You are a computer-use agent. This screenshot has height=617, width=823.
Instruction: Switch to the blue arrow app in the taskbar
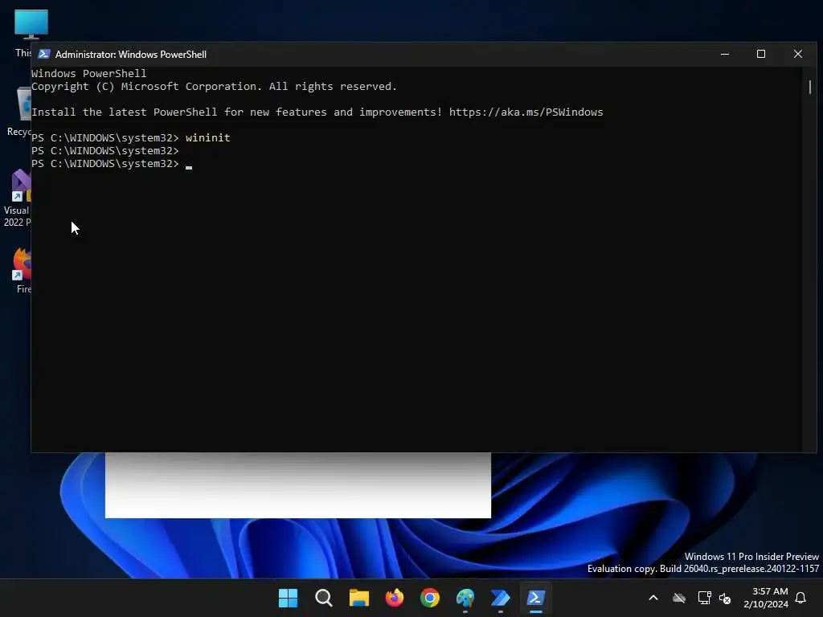500,598
